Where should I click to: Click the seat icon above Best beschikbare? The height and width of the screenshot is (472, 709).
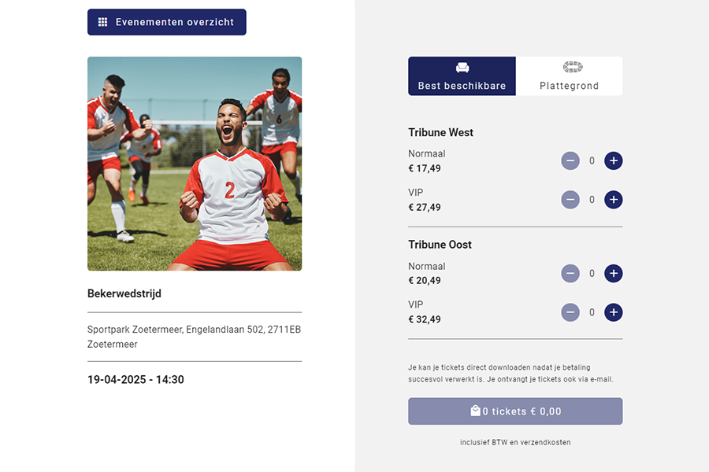[462, 68]
